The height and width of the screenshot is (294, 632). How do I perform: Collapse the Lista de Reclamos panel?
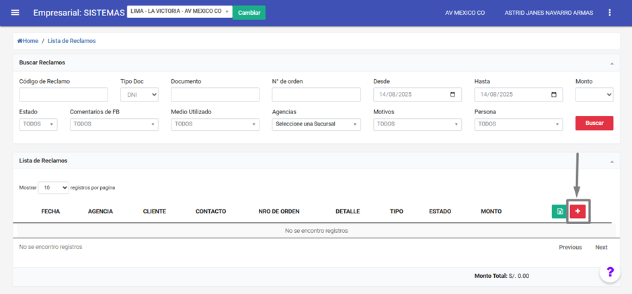coord(612,161)
